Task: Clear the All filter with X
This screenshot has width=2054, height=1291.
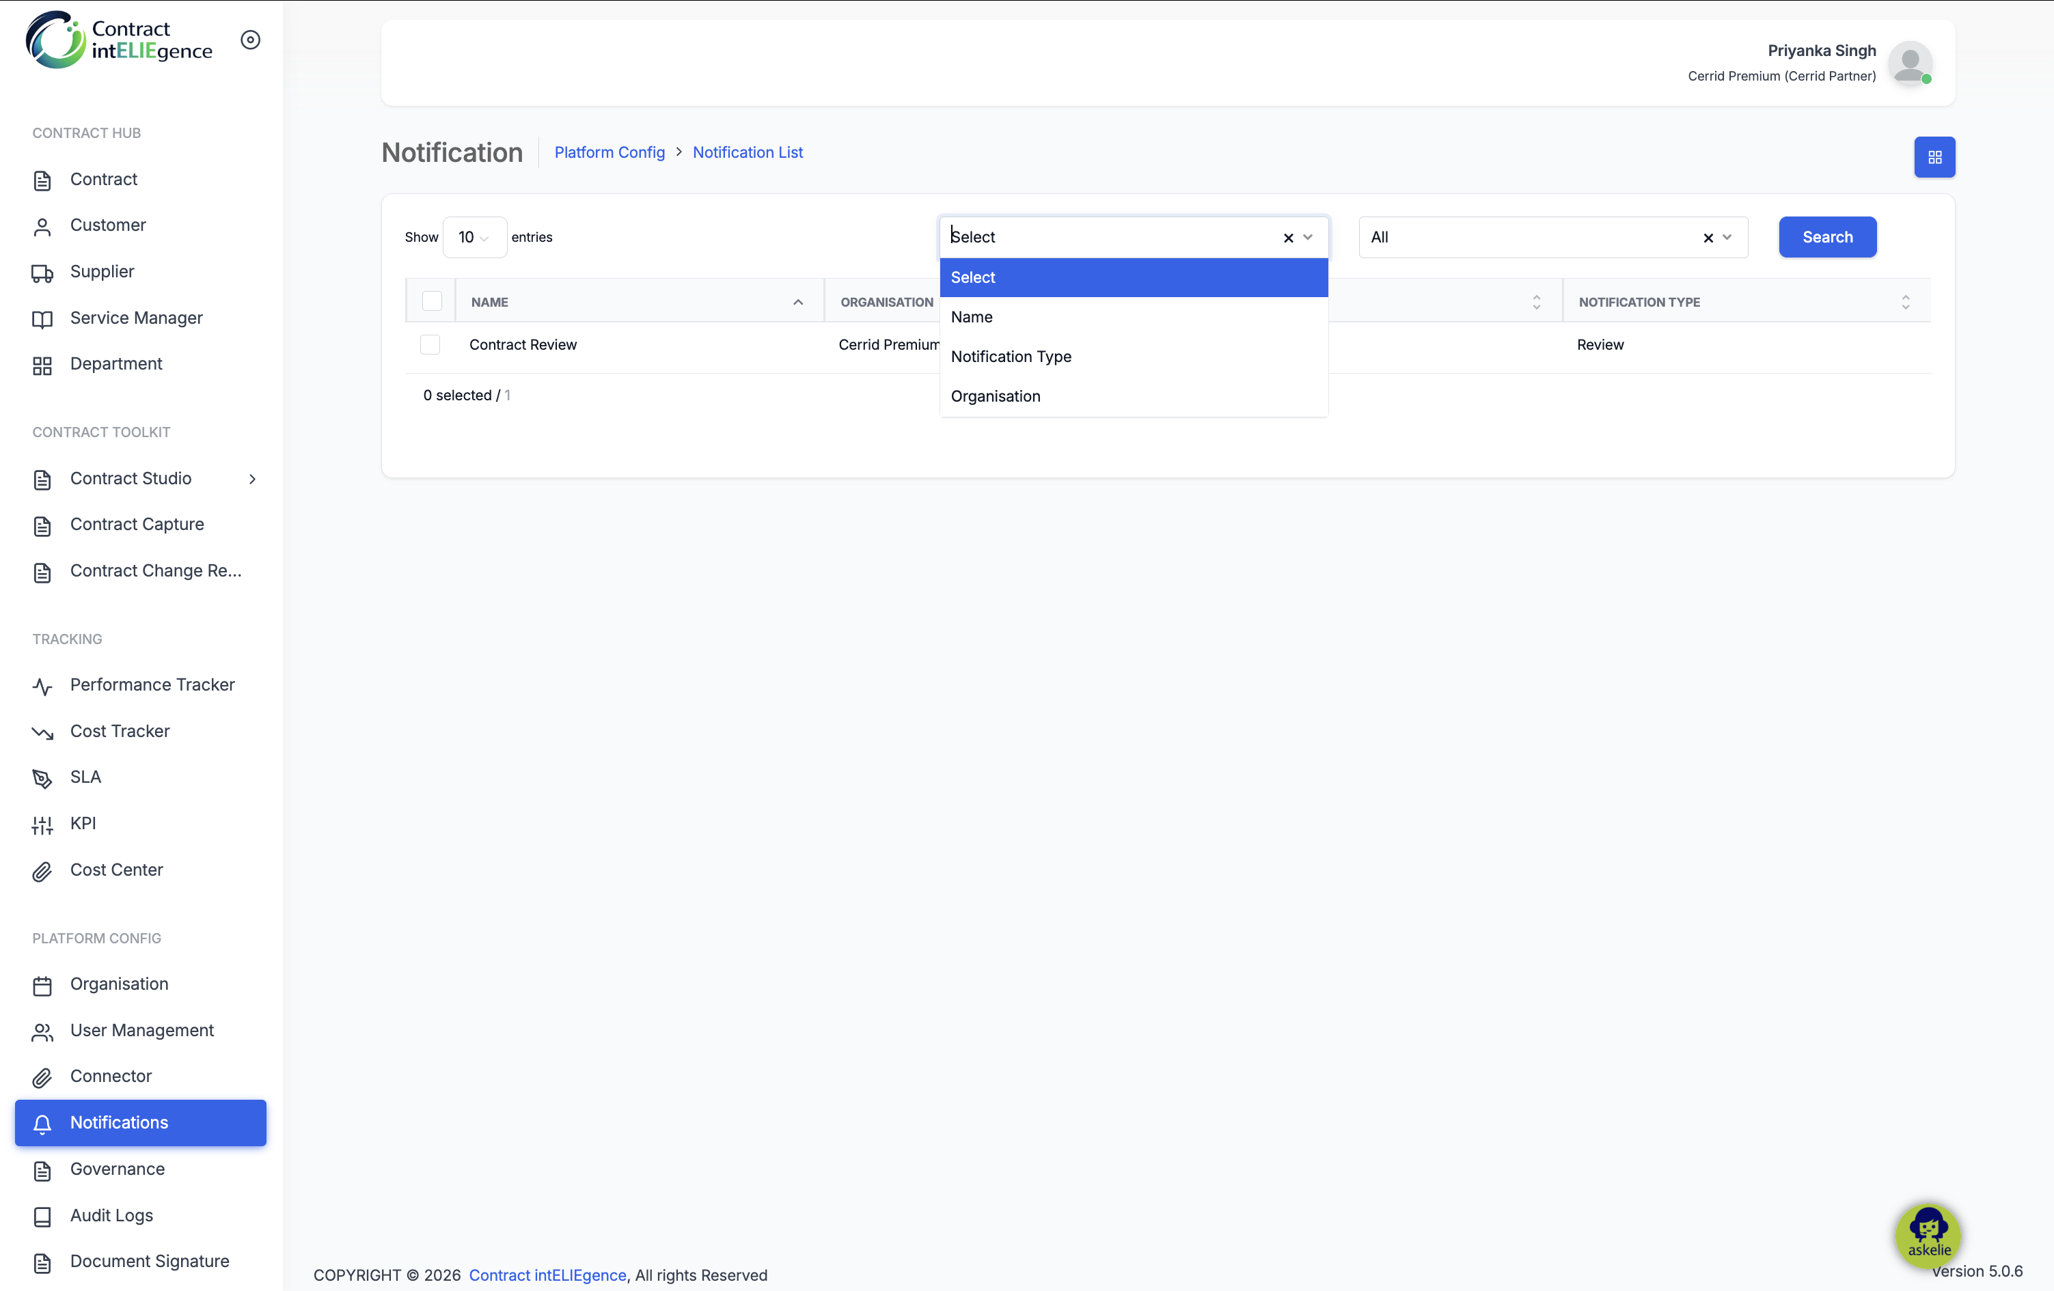Action: point(1708,238)
